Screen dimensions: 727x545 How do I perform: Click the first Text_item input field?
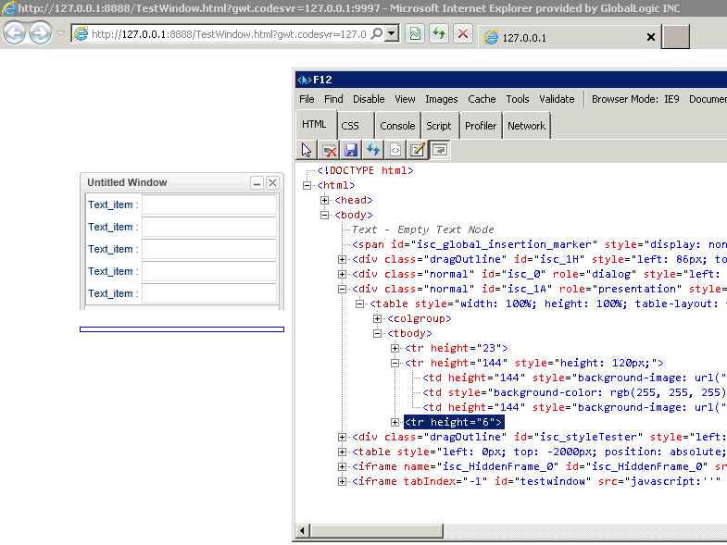tap(208, 204)
